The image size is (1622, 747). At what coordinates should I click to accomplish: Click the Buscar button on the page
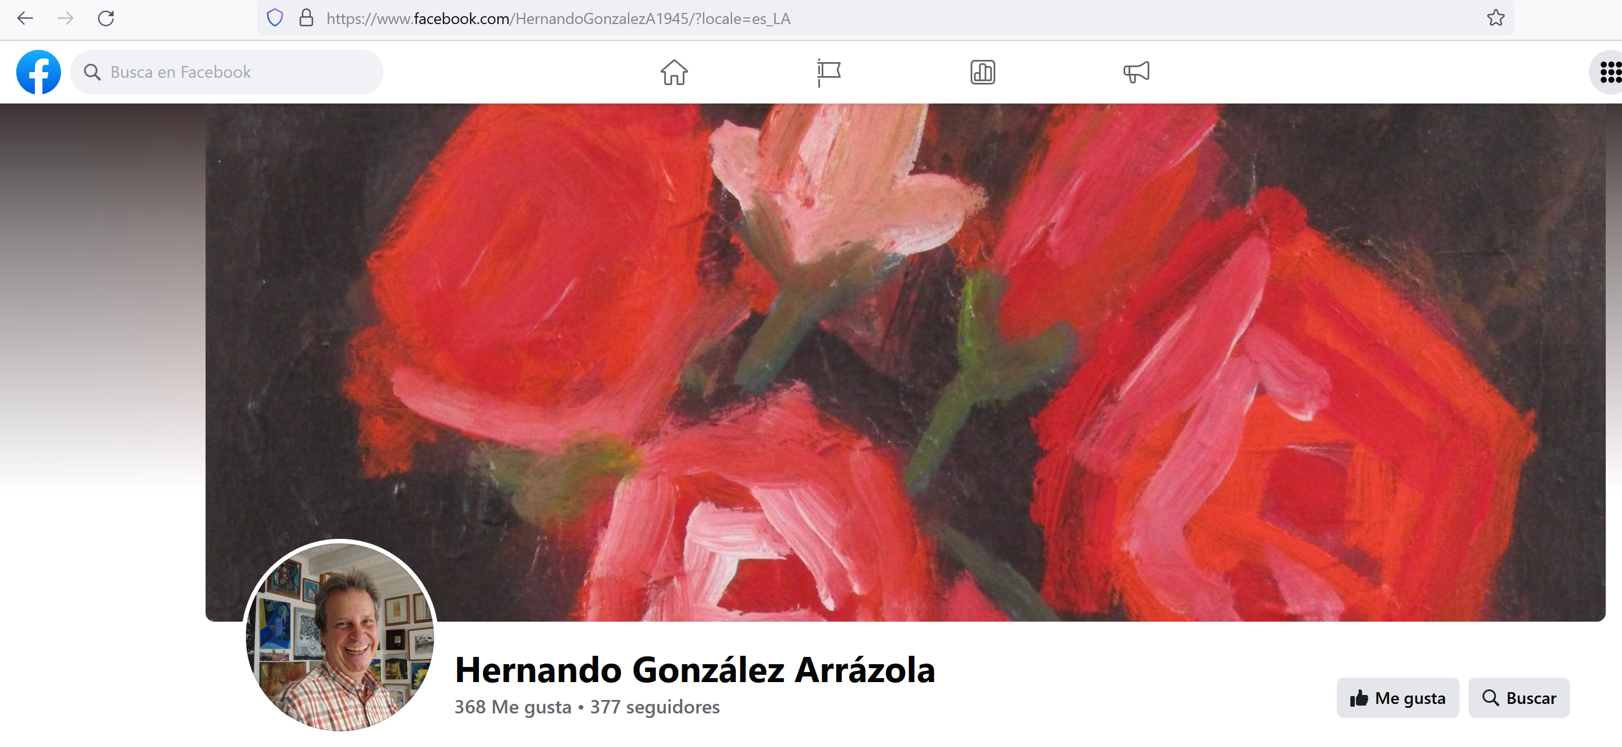pos(1519,697)
